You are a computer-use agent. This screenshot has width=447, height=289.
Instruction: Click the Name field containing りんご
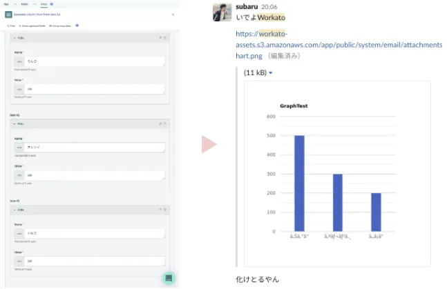click(95, 61)
